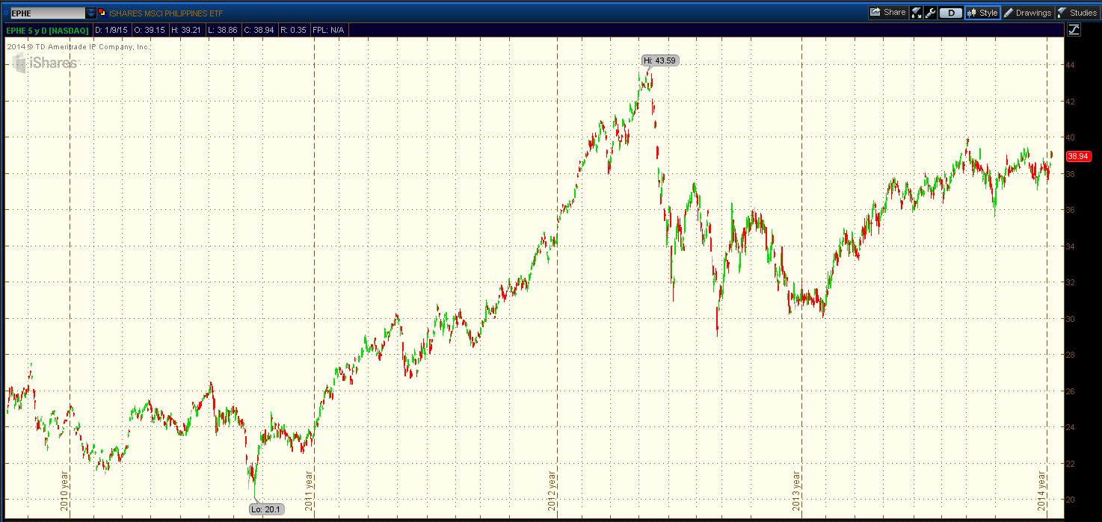This screenshot has height=522, width=1102.
Task: Click the 2010 year axis label
Action: [x=64, y=491]
